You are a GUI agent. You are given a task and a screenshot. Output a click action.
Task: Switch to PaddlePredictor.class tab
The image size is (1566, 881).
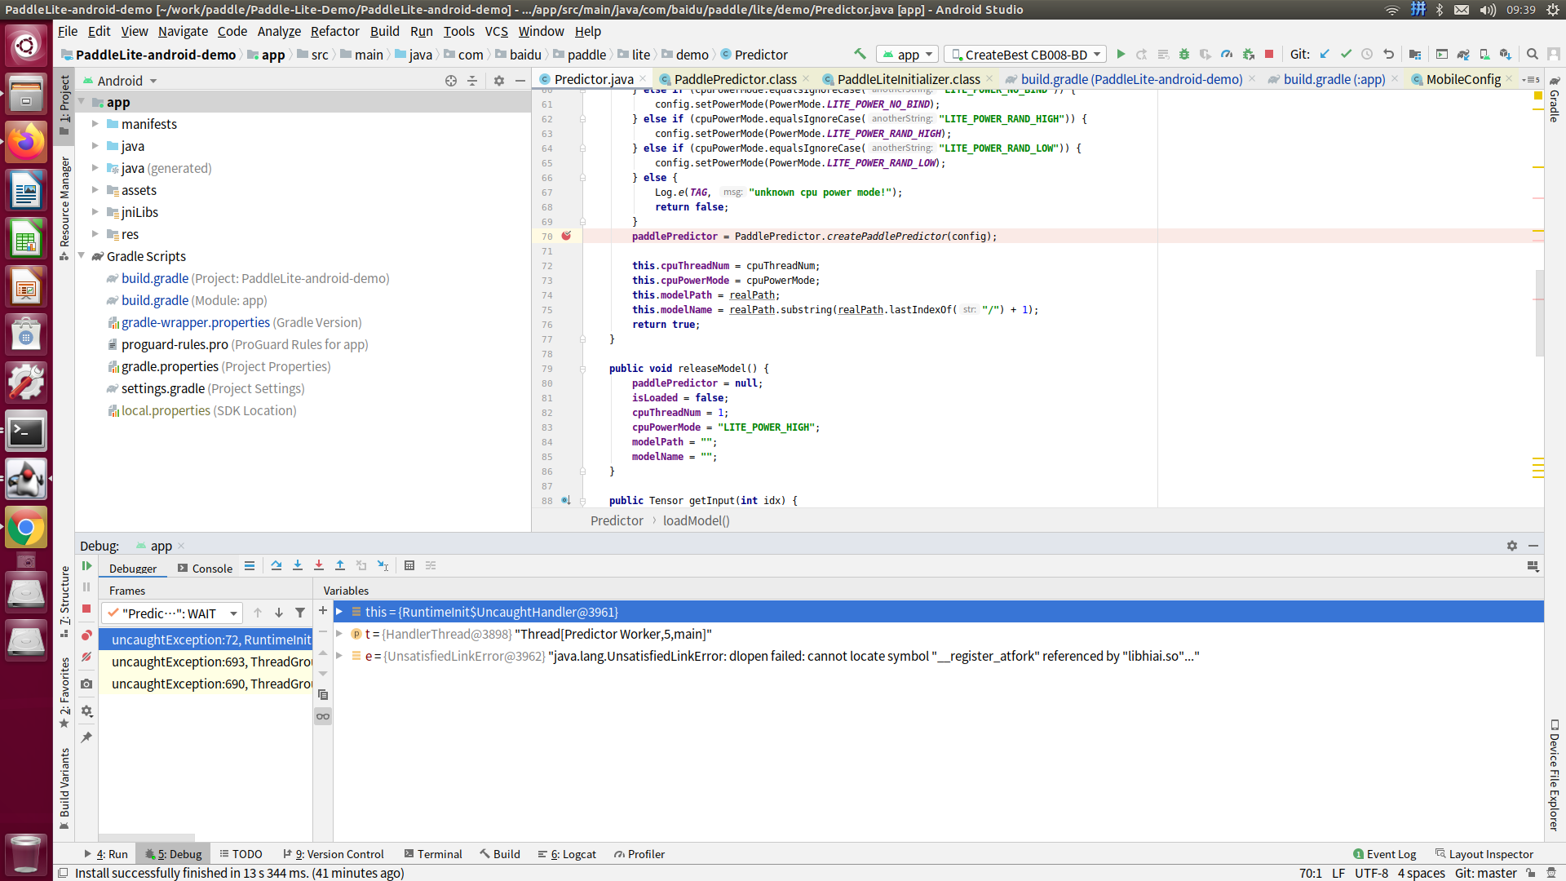click(735, 79)
